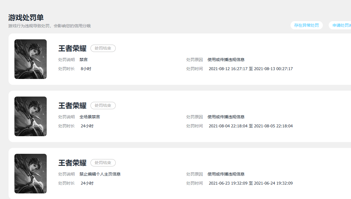Click the hero avatar in the 禁止编辑个人主页信息 card
Image resolution: width=351 pixels, height=199 pixels.
coord(31,173)
